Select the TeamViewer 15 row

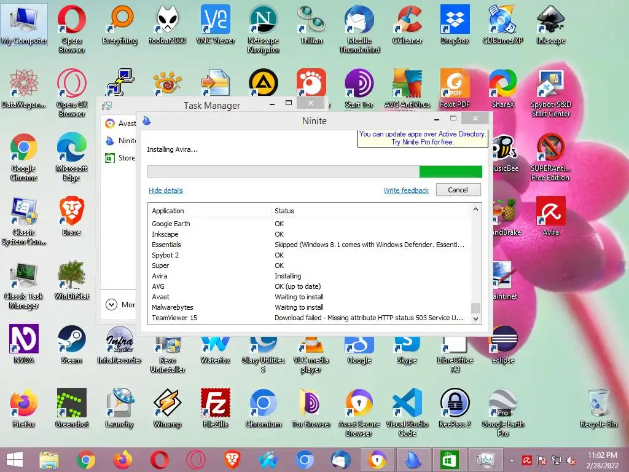[310, 318]
